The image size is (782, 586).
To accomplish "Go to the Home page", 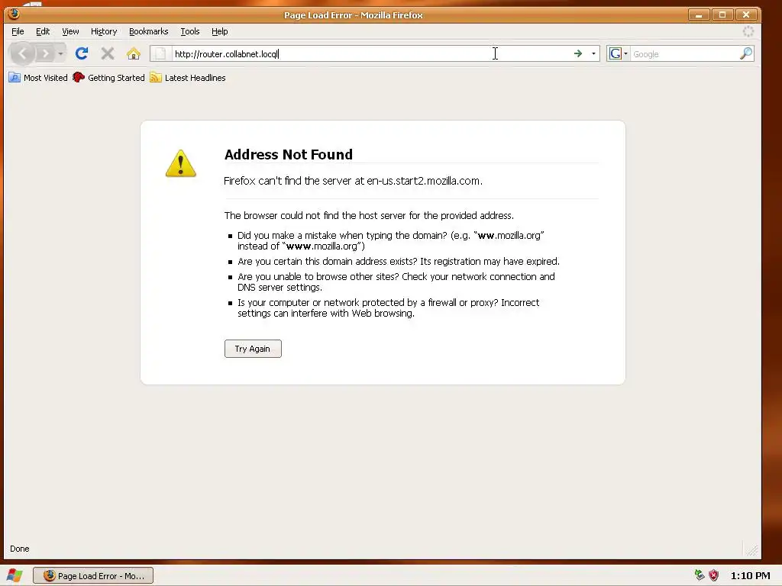I will tap(133, 53).
